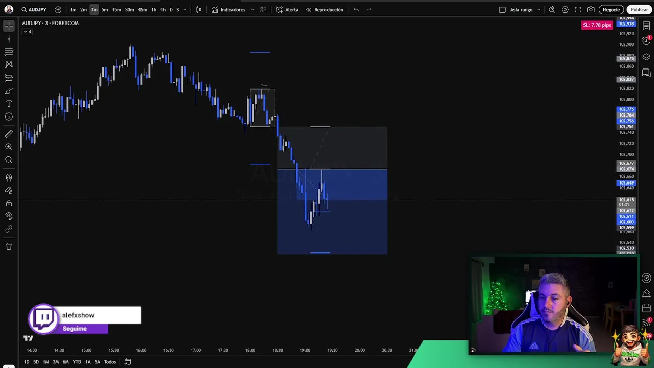Image resolution: width=654 pixels, height=368 pixels.
Task: Expand the favorite indicators dropdown arrow
Action: [x=252, y=9]
